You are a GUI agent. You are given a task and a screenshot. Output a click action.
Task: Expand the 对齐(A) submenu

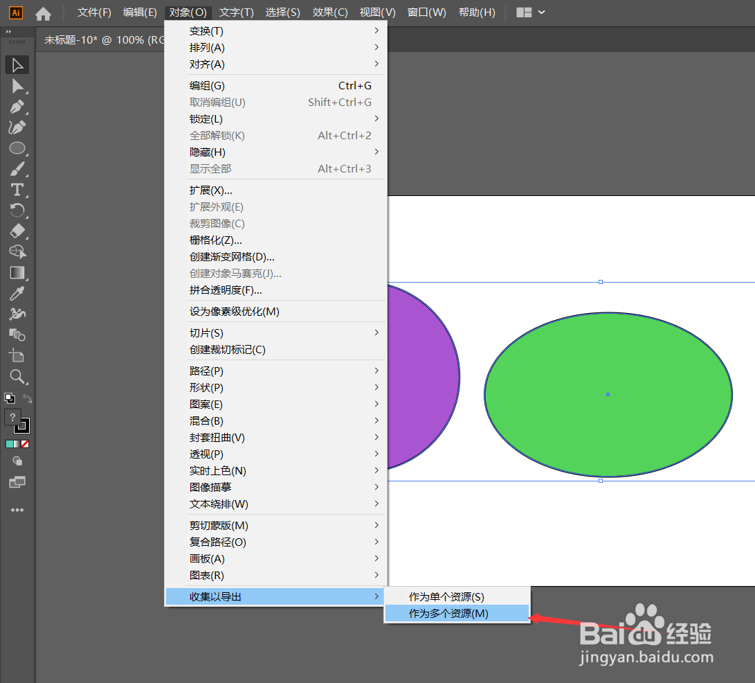pos(276,64)
